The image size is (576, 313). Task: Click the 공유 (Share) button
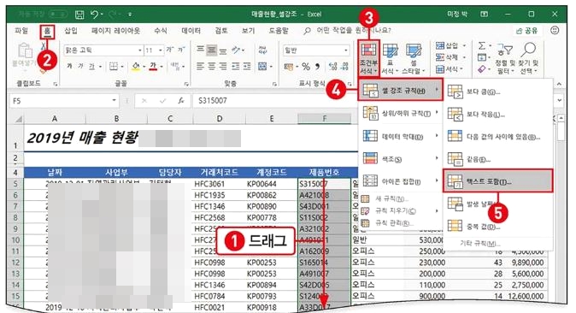point(527,31)
